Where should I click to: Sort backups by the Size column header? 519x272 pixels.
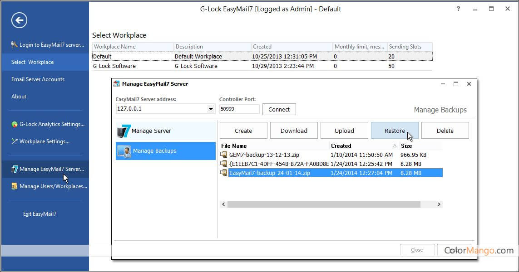[x=420, y=146]
